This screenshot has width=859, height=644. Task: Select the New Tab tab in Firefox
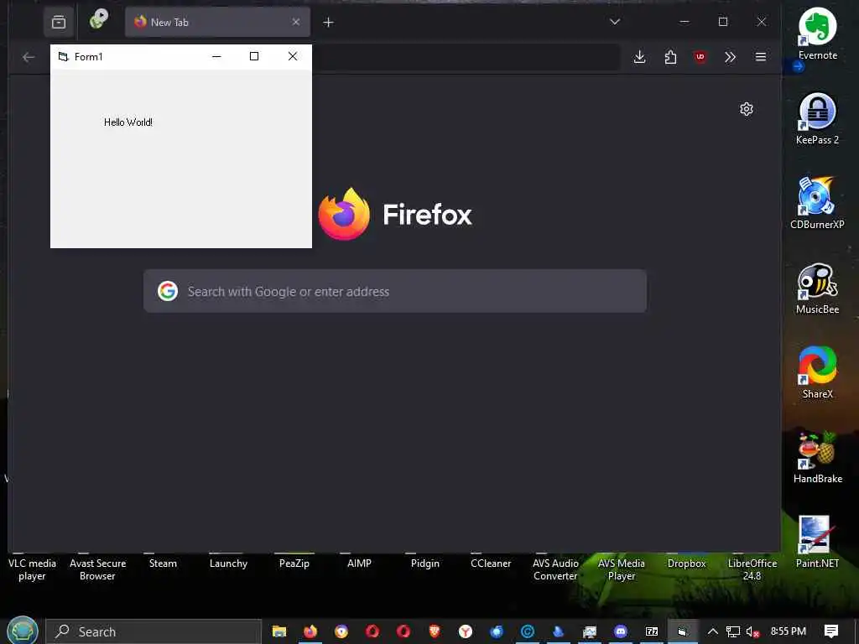(x=217, y=22)
